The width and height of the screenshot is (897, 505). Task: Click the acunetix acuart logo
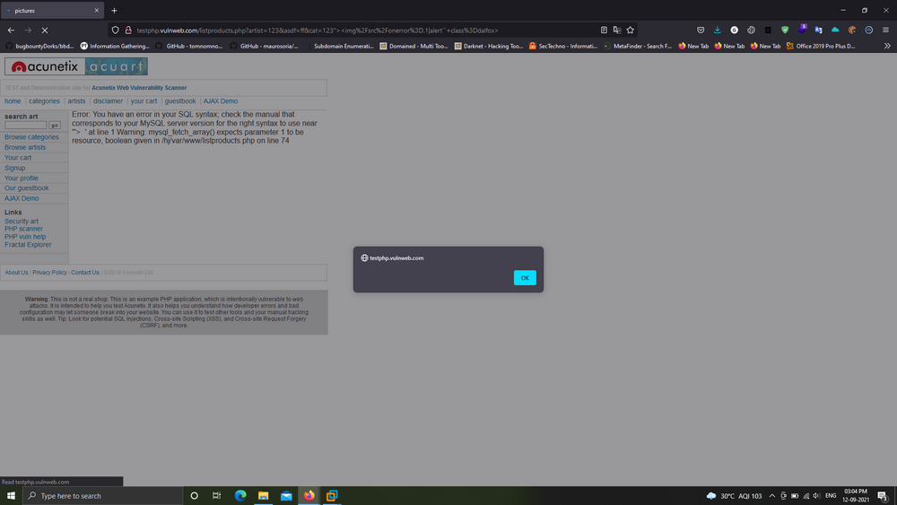point(76,66)
